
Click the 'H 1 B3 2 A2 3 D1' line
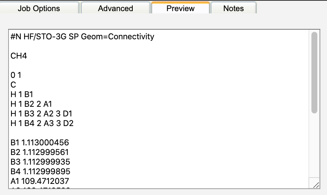[42, 114]
